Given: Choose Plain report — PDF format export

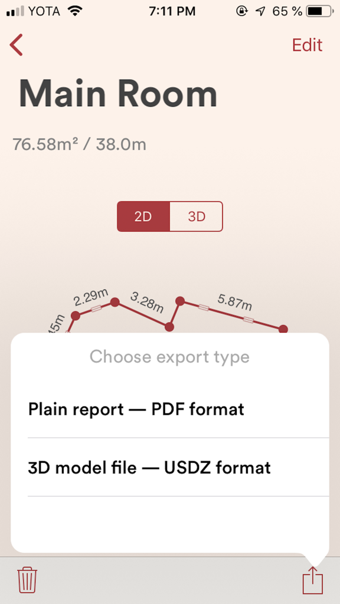Looking at the screenshot, I should pyautogui.click(x=136, y=409).
